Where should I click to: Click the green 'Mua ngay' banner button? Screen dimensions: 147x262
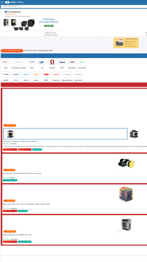coord(49,26)
